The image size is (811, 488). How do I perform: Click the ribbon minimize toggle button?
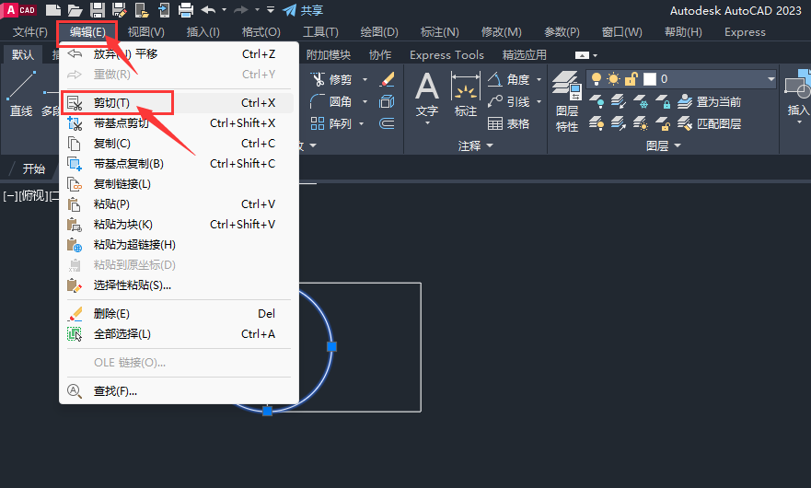(582, 55)
